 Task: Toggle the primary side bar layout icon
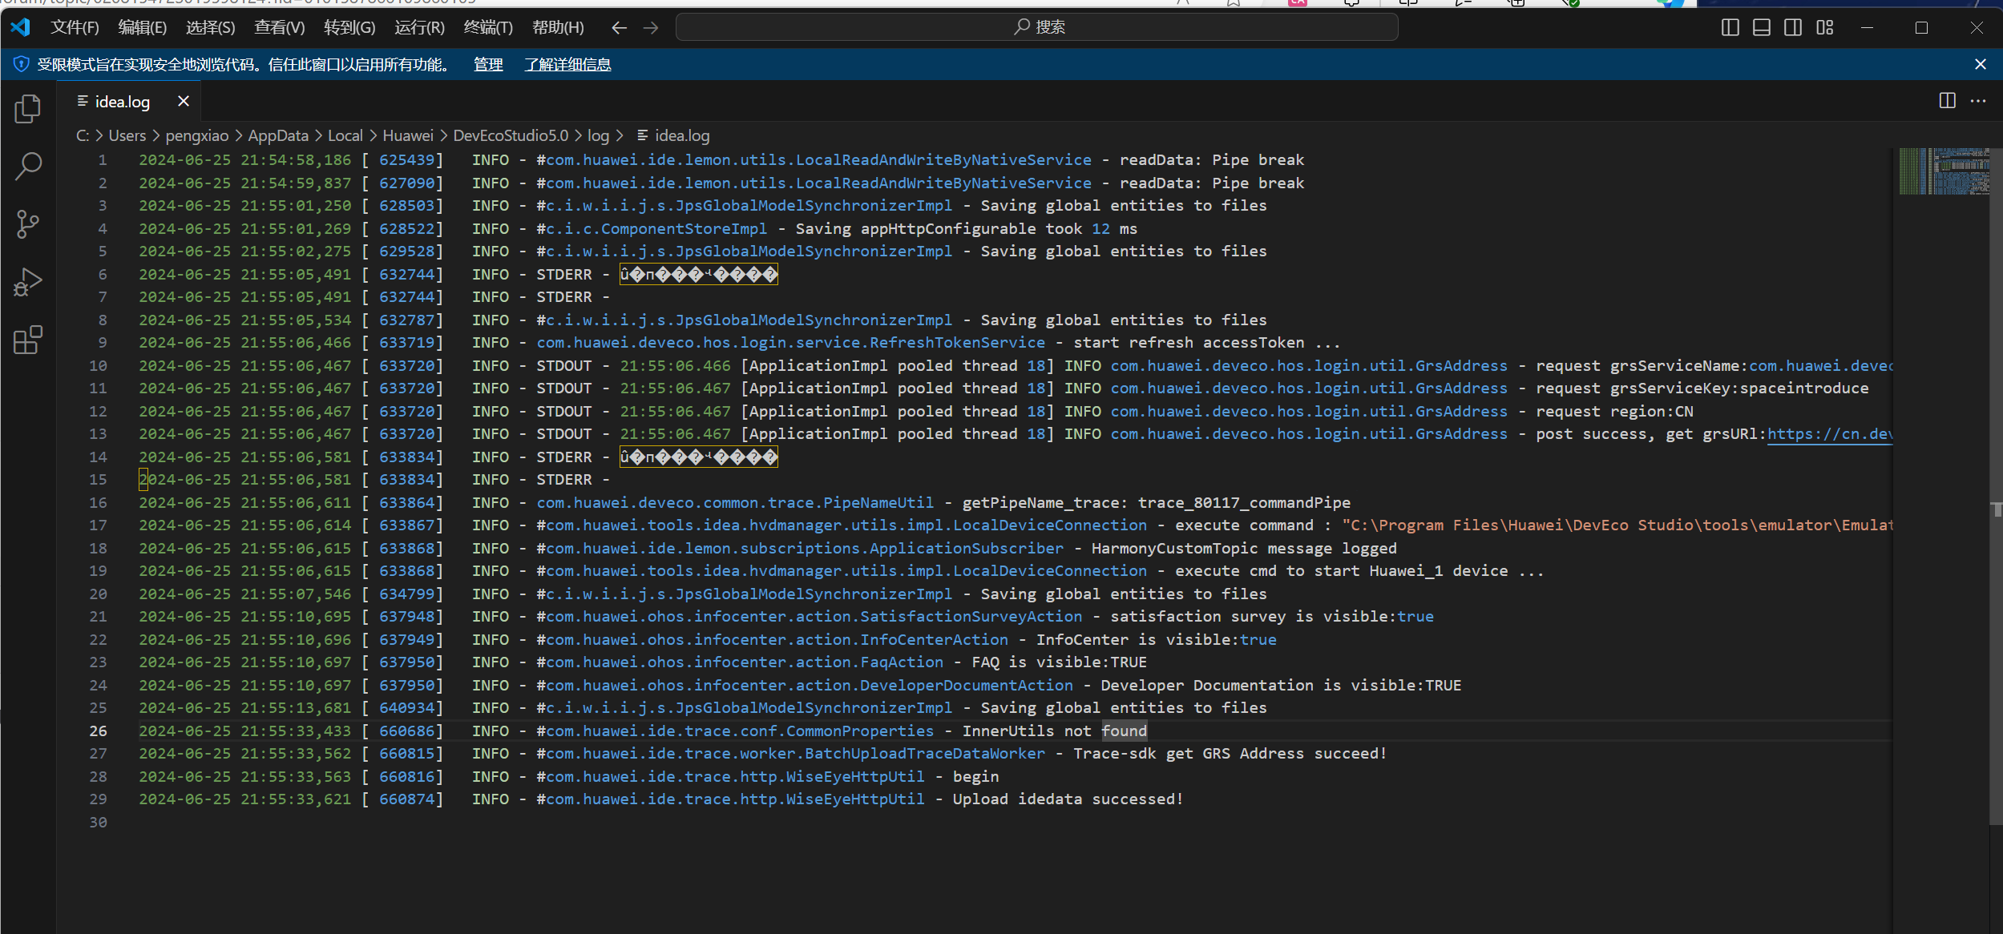[1730, 28]
